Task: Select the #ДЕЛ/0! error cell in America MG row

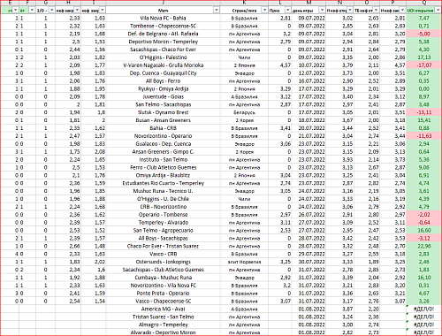Action: 423,309
